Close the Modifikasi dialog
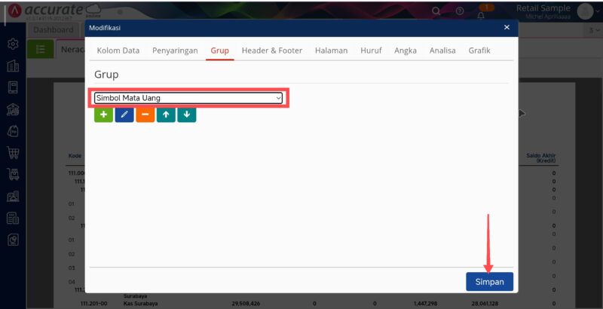This screenshot has height=309, width=603. [x=507, y=27]
